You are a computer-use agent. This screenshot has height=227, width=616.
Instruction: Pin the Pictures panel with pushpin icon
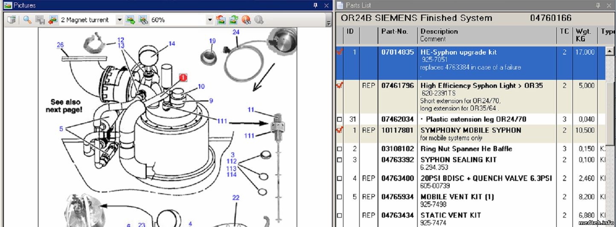[316, 6]
